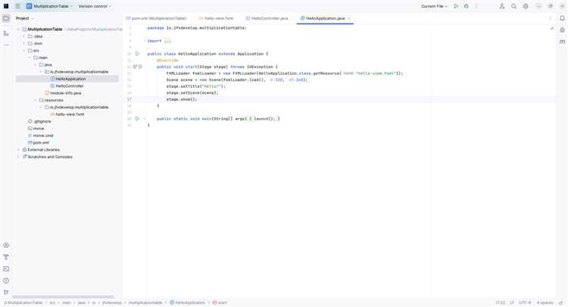Expand Scratches and Consoles node
This screenshot has width=568, height=307.
tap(19, 157)
